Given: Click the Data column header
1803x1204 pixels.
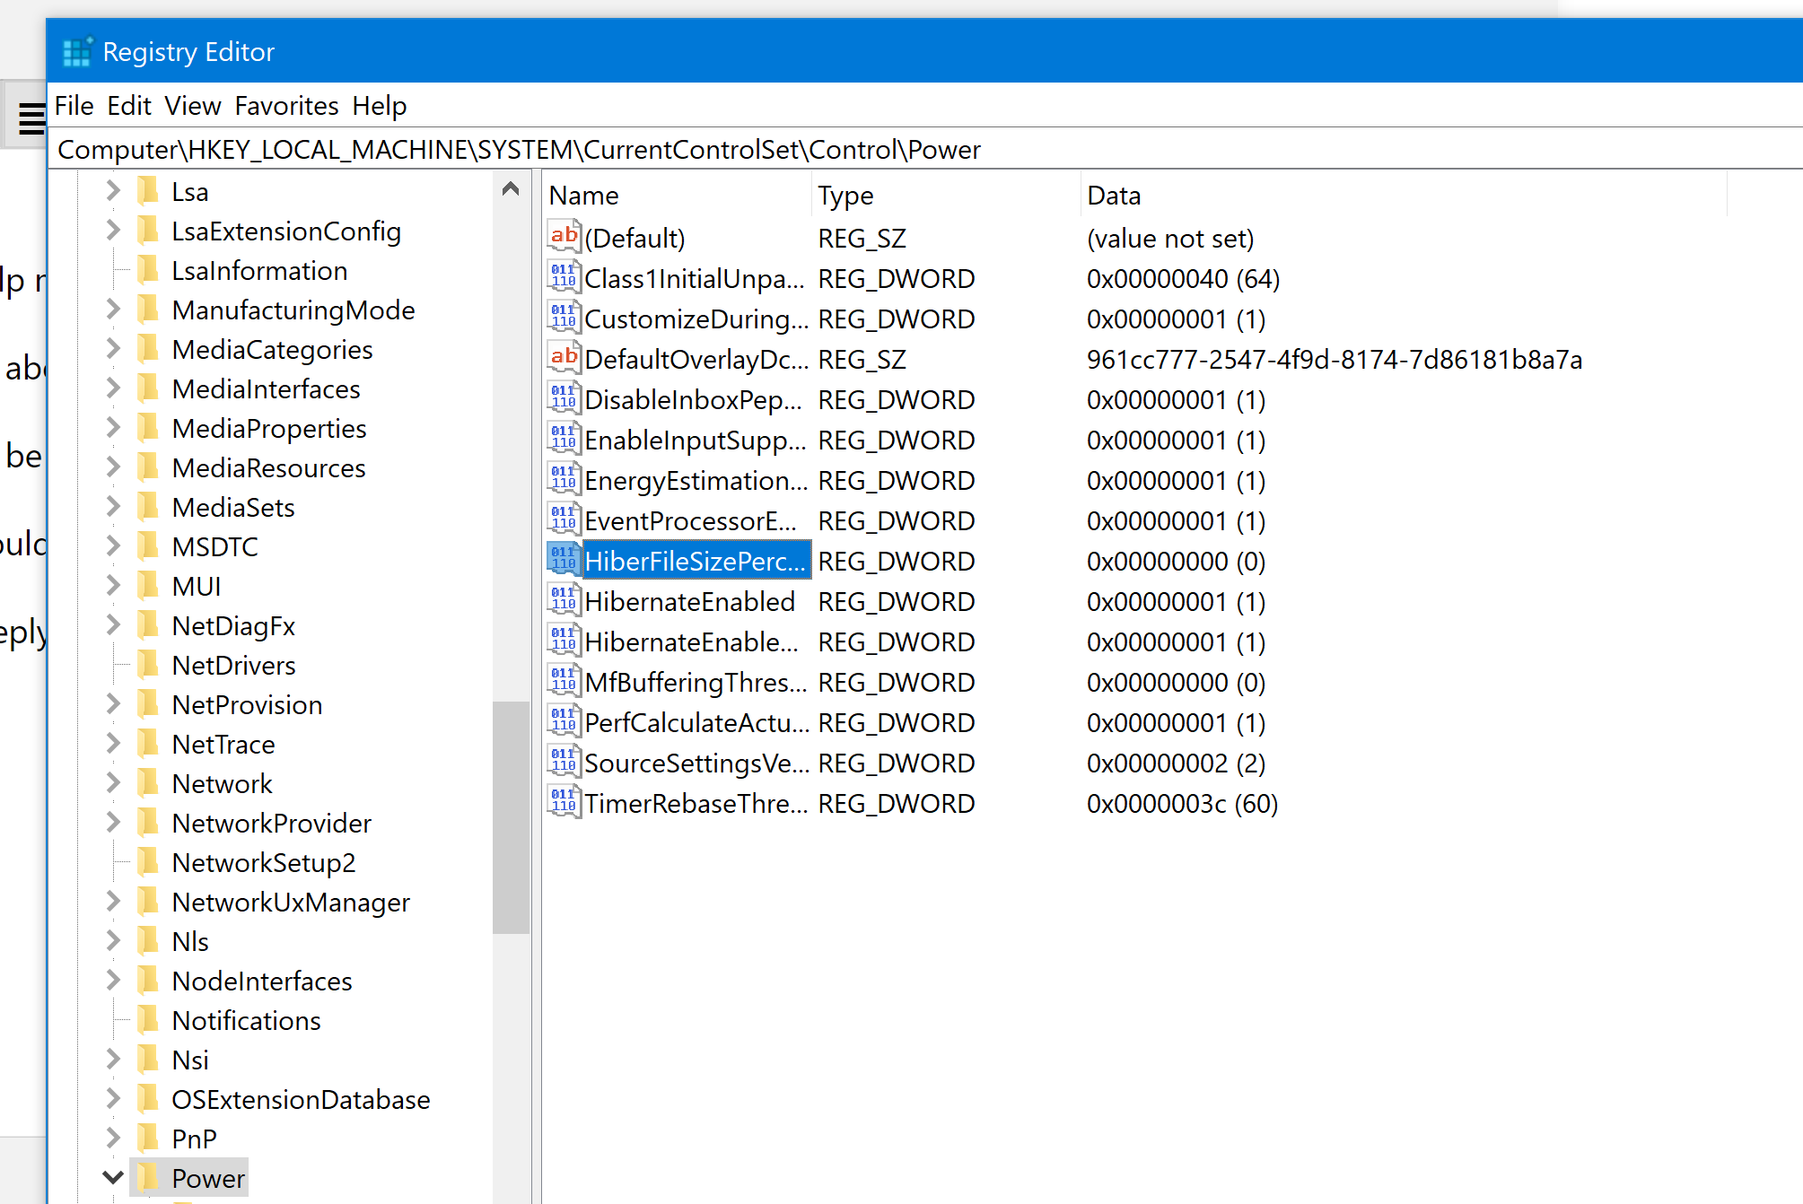Looking at the screenshot, I should 1114,196.
